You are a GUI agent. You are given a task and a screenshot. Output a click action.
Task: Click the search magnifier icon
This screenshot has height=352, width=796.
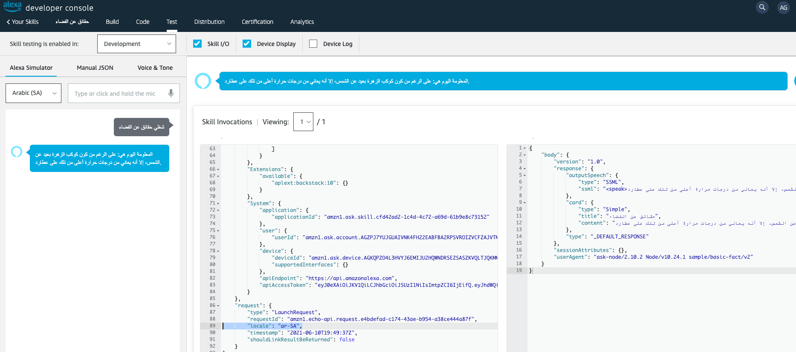762,7
